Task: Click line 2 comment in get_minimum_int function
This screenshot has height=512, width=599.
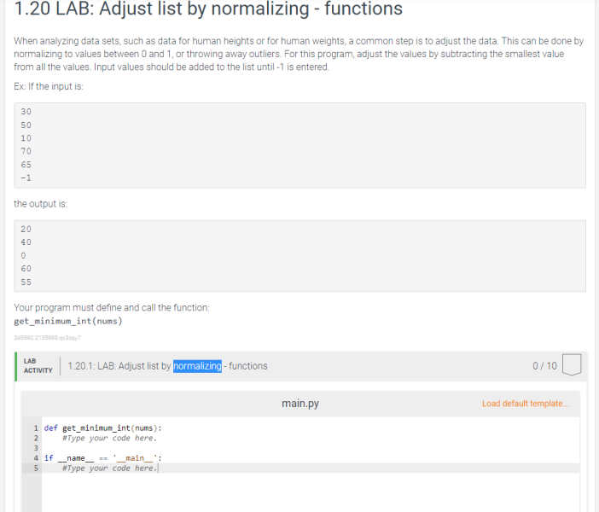Action: pyautogui.click(x=109, y=438)
